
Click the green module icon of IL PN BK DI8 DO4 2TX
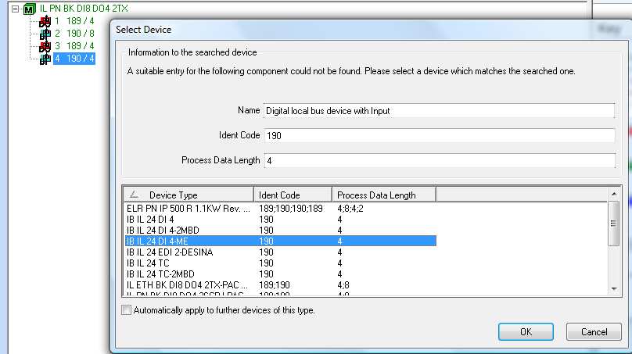click(x=29, y=9)
